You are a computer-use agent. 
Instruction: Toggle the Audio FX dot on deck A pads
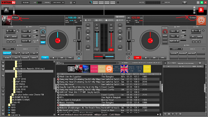36,49
